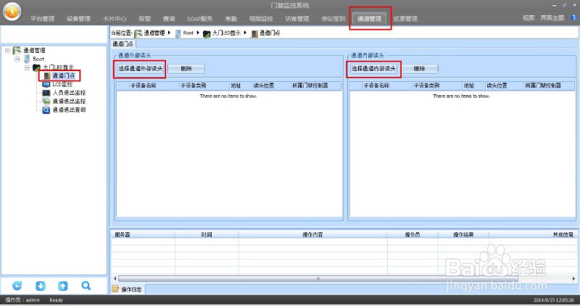Sort internal readers by 所属门禁控制器 column

click(x=550, y=86)
